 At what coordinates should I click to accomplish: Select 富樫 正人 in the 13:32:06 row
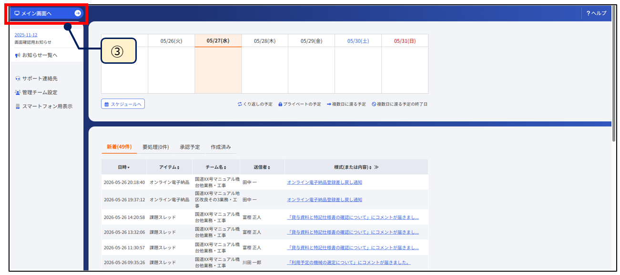[x=252, y=232]
